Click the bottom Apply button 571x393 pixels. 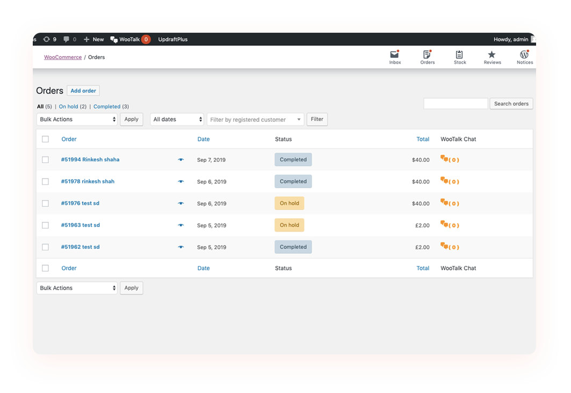pos(132,288)
